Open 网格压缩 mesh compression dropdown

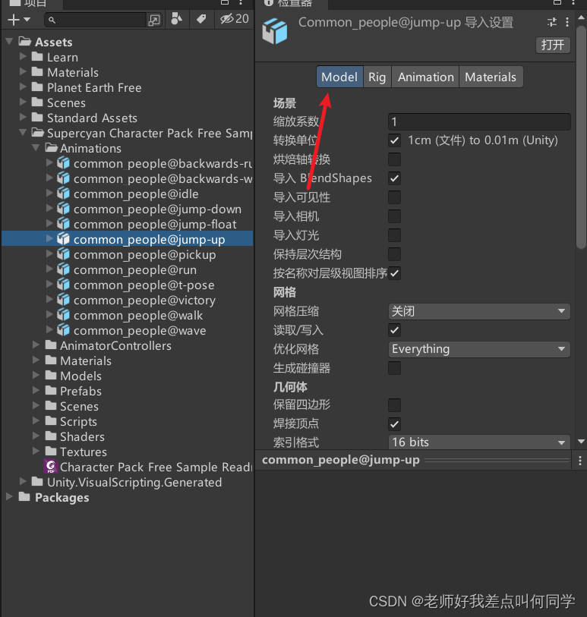[x=479, y=311]
